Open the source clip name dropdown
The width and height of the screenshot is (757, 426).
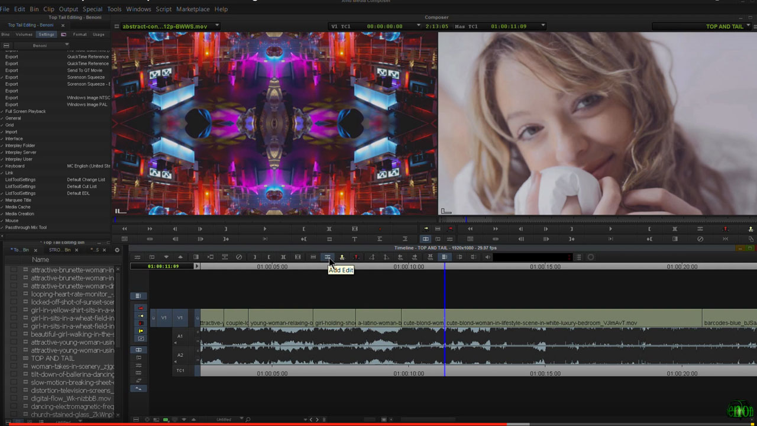pos(218,26)
